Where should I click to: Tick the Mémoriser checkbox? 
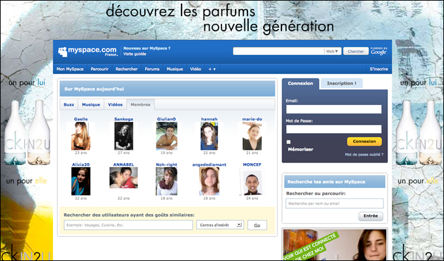coord(289,142)
